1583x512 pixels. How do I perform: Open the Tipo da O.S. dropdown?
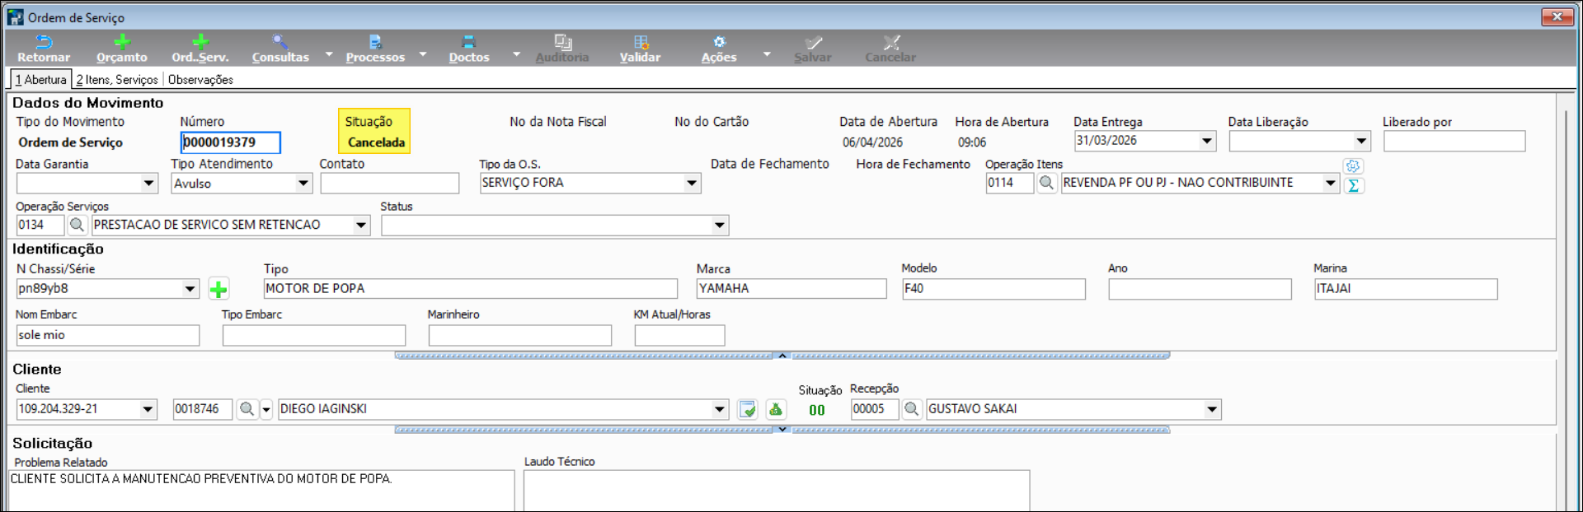click(x=693, y=184)
